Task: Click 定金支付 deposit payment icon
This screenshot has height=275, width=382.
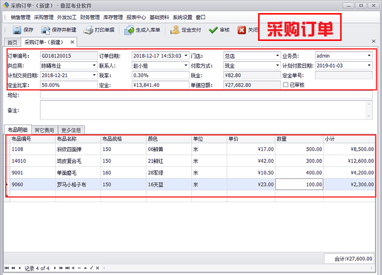Action: 175,30
